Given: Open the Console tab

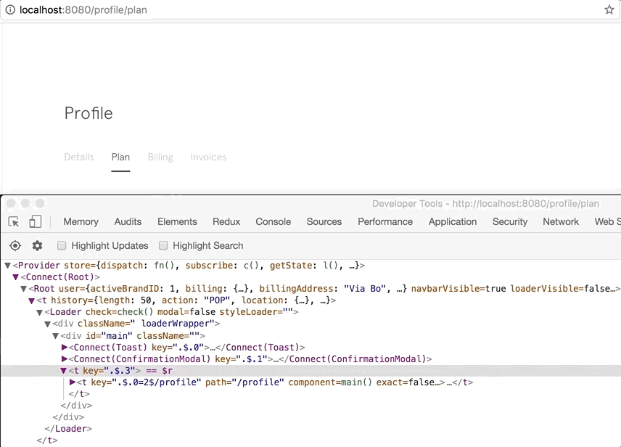Looking at the screenshot, I should [274, 221].
